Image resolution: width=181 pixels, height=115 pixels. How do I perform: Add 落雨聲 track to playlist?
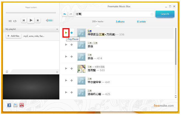(72, 68)
